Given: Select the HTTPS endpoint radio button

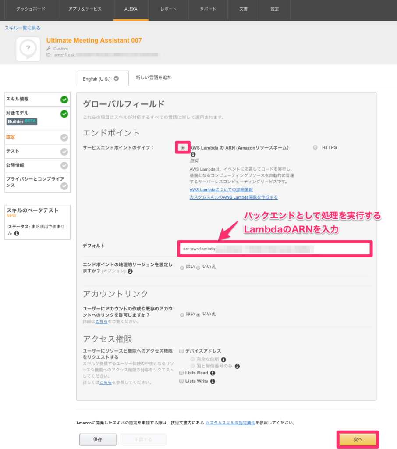Looking at the screenshot, I should (315, 147).
